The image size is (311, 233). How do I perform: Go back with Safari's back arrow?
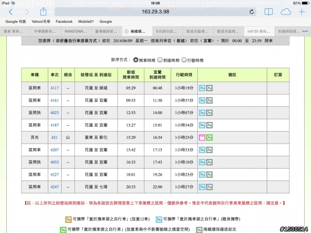tap(11, 12)
